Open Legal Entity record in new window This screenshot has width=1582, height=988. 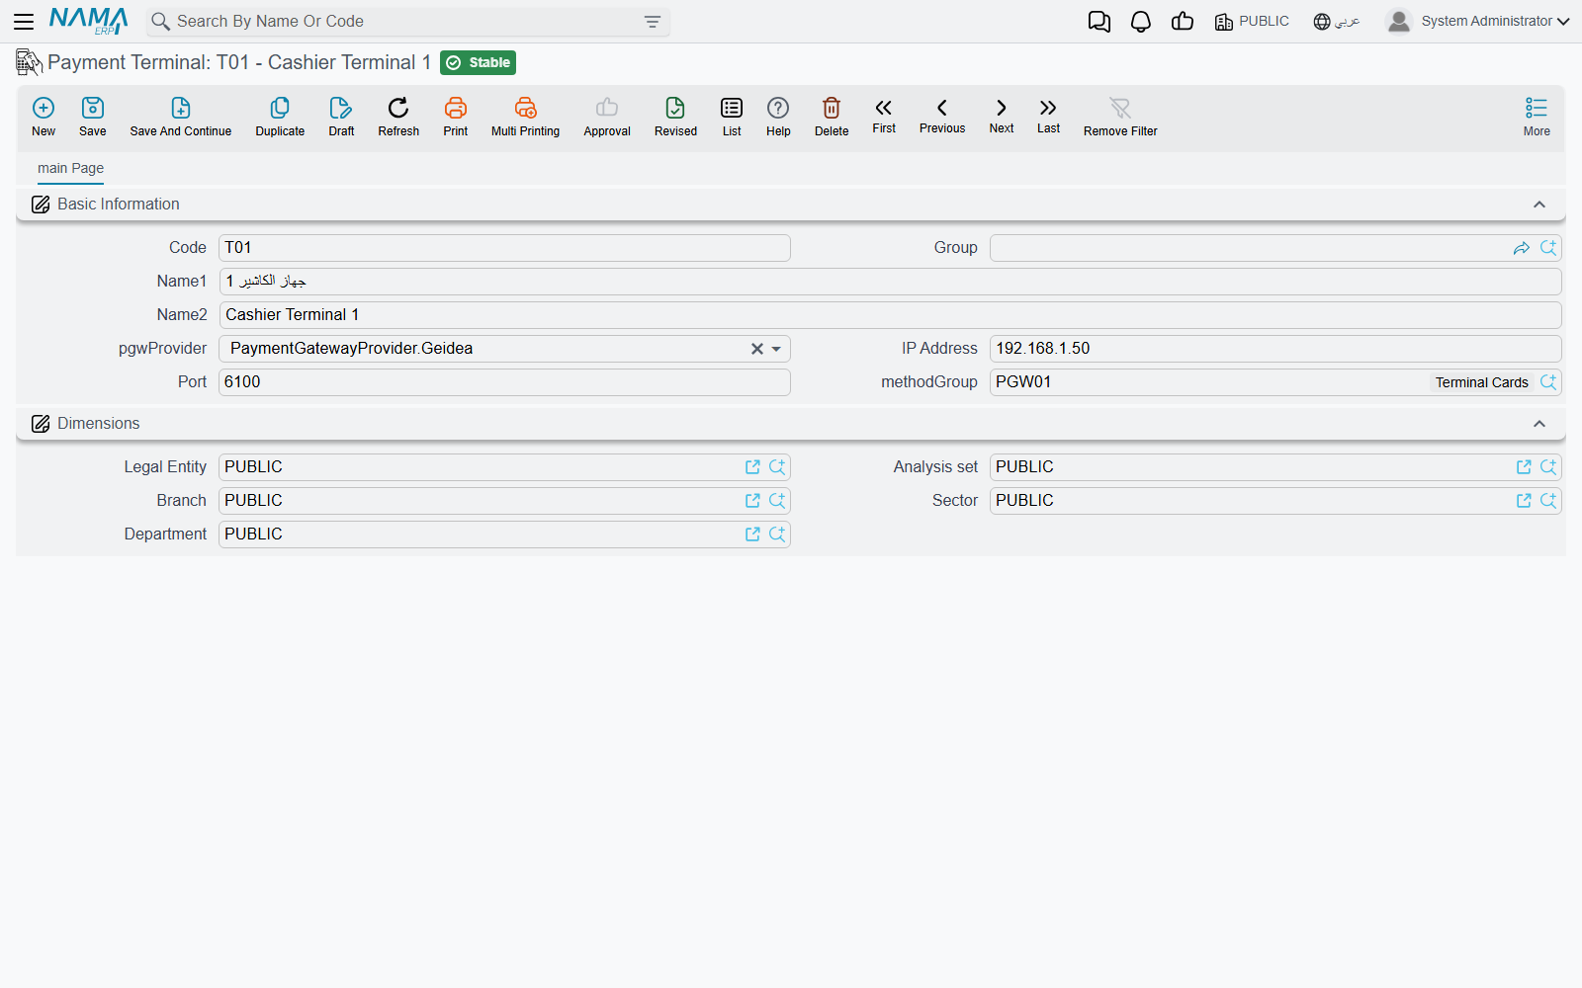(752, 467)
